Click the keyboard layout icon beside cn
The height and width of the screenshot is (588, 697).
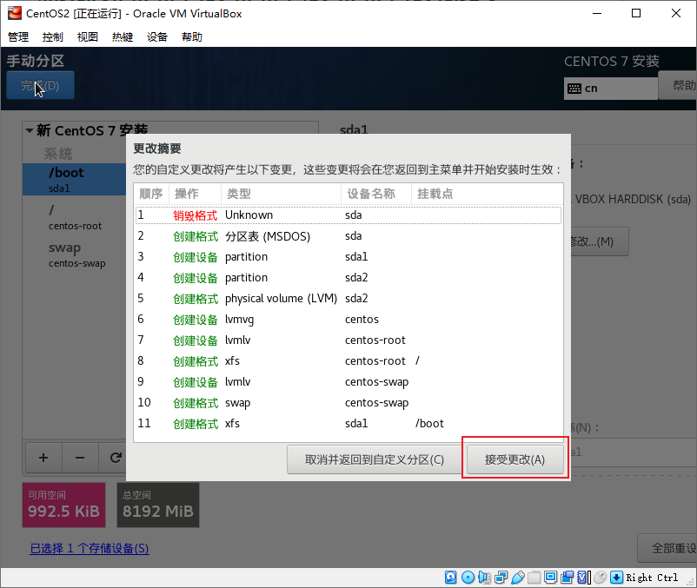[x=574, y=89]
